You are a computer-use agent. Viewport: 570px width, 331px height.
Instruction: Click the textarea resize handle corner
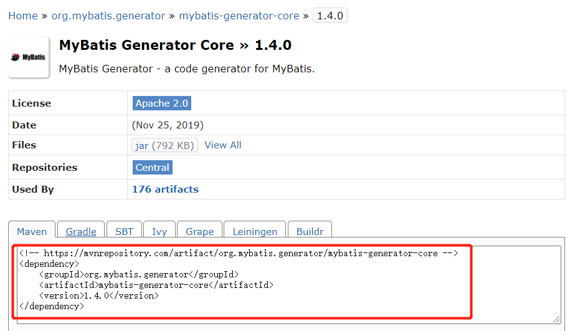(x=556, y=319)
